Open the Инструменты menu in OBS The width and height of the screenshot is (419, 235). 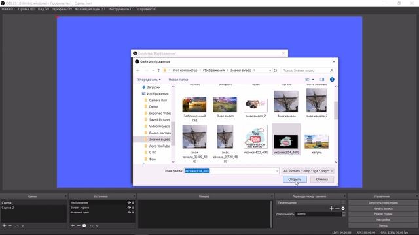(x=121, y=9)
